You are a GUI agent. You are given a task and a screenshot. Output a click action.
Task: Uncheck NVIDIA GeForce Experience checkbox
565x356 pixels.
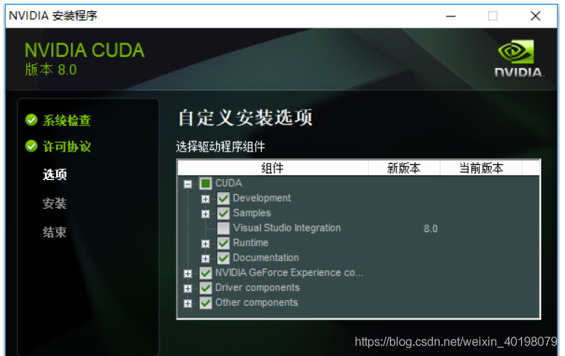click(x=206, y=273)
